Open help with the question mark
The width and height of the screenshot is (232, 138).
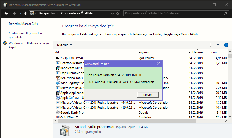point(226,45)
